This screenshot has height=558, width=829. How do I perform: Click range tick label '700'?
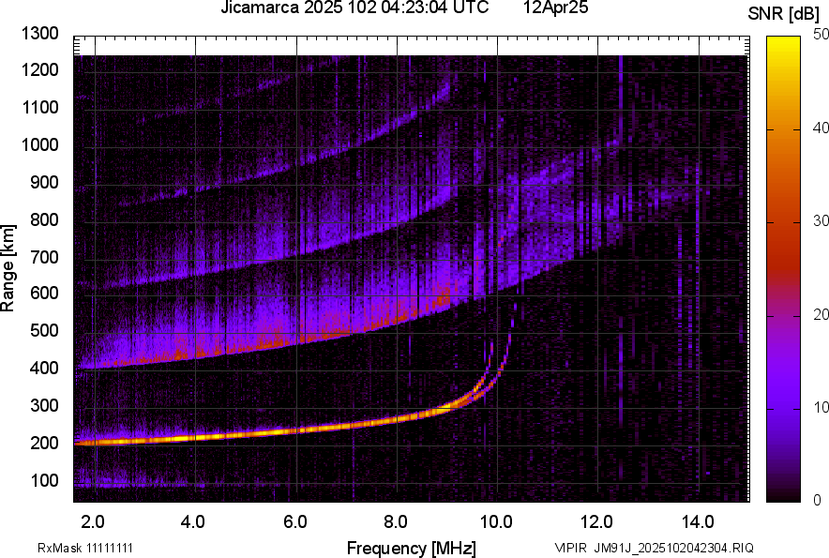44,257
